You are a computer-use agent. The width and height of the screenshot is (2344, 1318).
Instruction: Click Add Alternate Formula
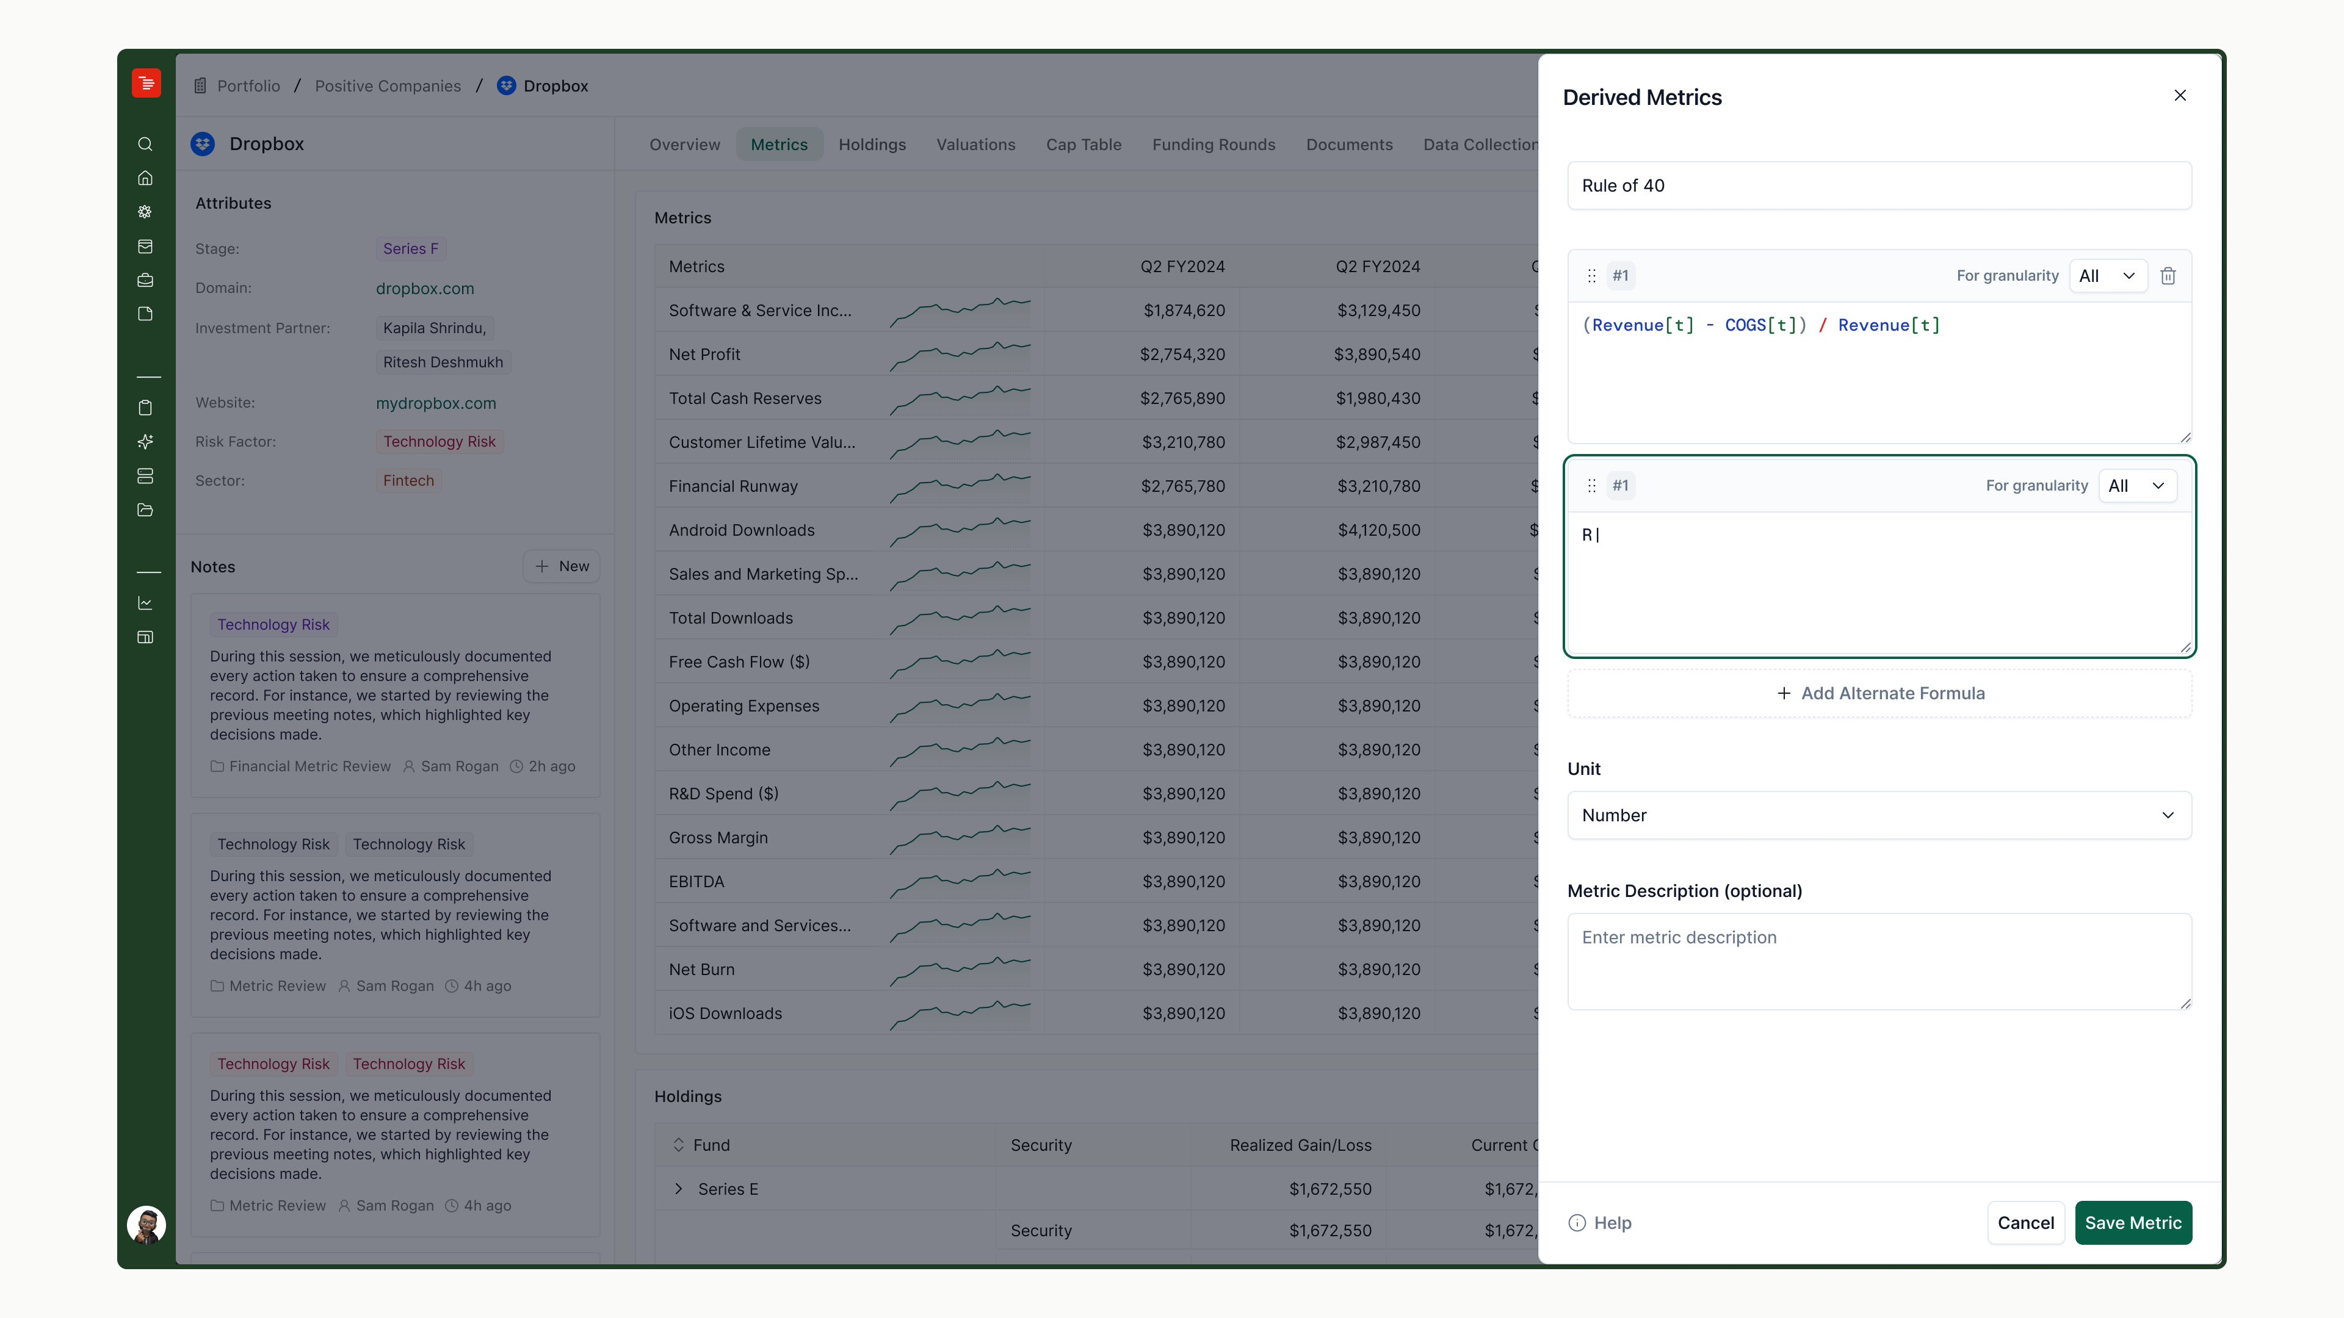pyautogui.click(x=1879, y=693)
